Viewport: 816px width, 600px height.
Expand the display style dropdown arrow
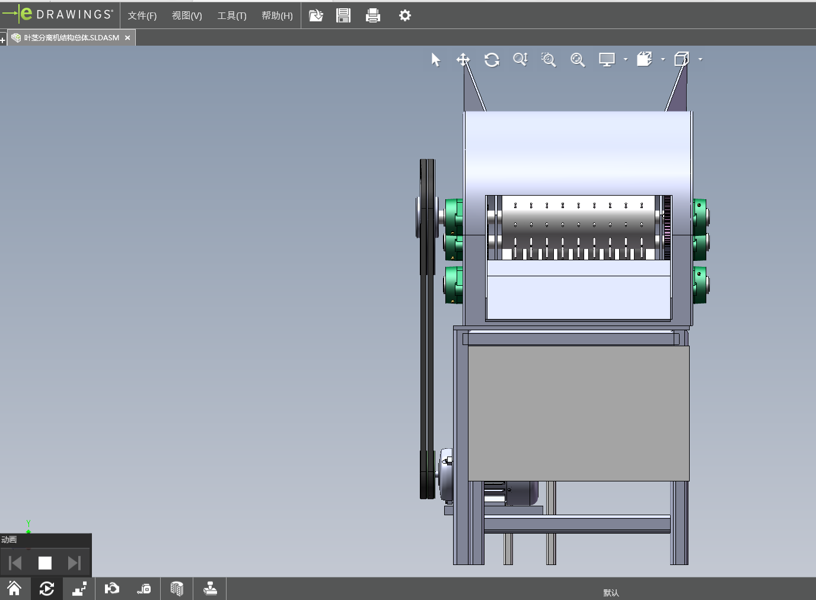click(x=626, y=59)
